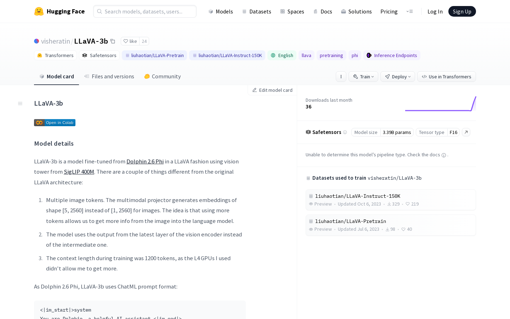Switch to the Community tab

coord(163,77)
